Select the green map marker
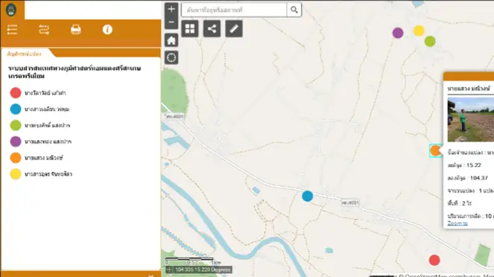Screen dimensions: 494x277 click(x=430, y=41)
